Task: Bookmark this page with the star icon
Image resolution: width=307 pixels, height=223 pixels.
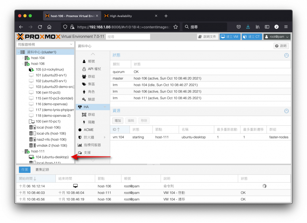Action: [x=176, y=27]
